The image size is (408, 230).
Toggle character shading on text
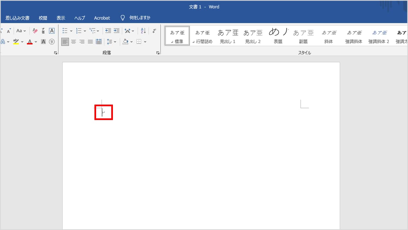(43, 42)
